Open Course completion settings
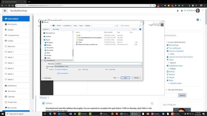The height and width of the screenshot is (116, 207). tap(176, 51)
